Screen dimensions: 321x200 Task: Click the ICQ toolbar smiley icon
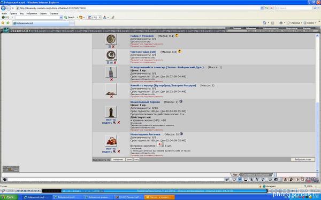tap(81, 18)
